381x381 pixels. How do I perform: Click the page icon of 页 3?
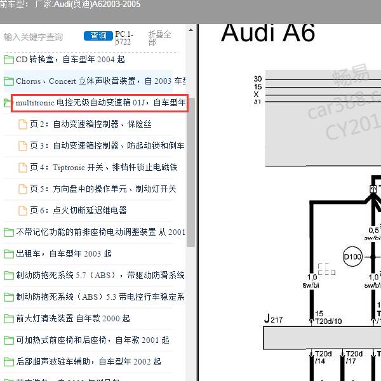coord(23,146)
